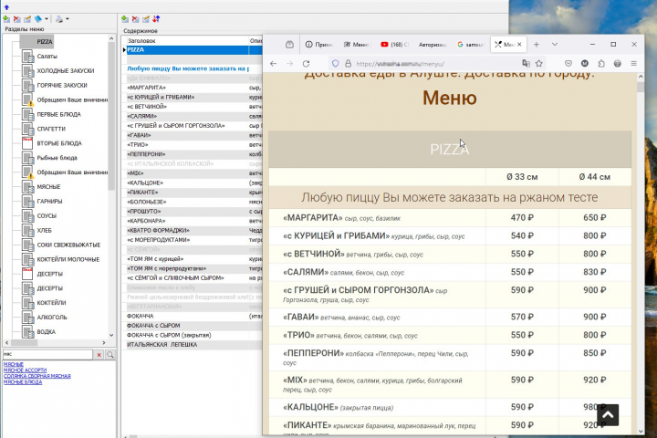Switch to the YouTube (168) tab
Screen dimensions: 657x438
coord(394,45)
